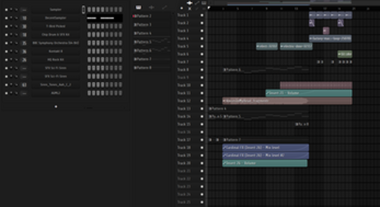Click mixer track number of BBC Symphony Orchestra
The height and width of the screenshot is (207, 380).
[24, 43]
